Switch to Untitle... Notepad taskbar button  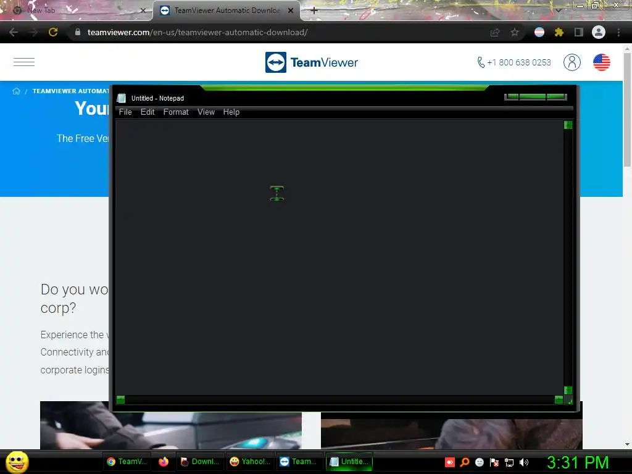pyautogui.click(x=349, y=462)
